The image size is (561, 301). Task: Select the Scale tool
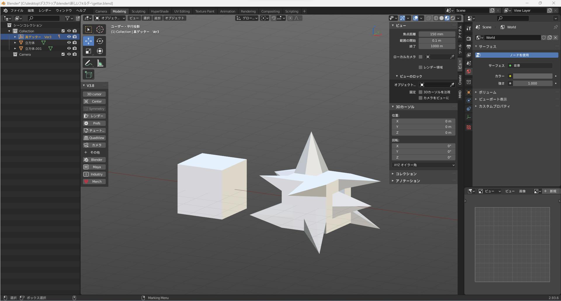coord(88,51)
